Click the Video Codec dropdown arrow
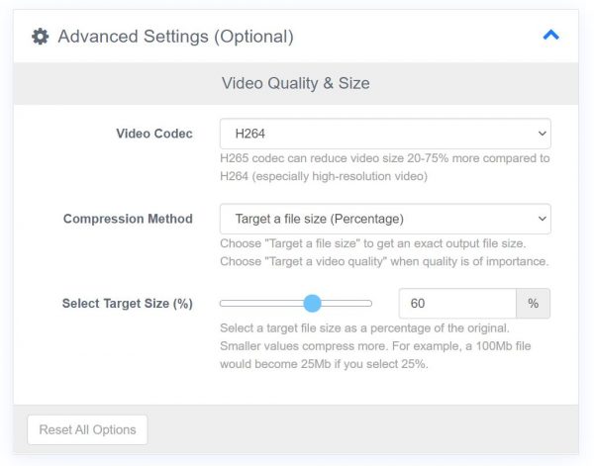This screenshot has height=466, width=594. [543, 134]
